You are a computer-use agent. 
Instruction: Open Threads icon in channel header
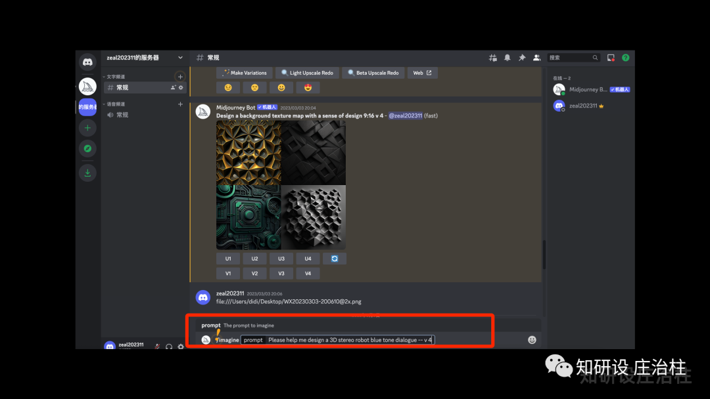coord(492,58)
